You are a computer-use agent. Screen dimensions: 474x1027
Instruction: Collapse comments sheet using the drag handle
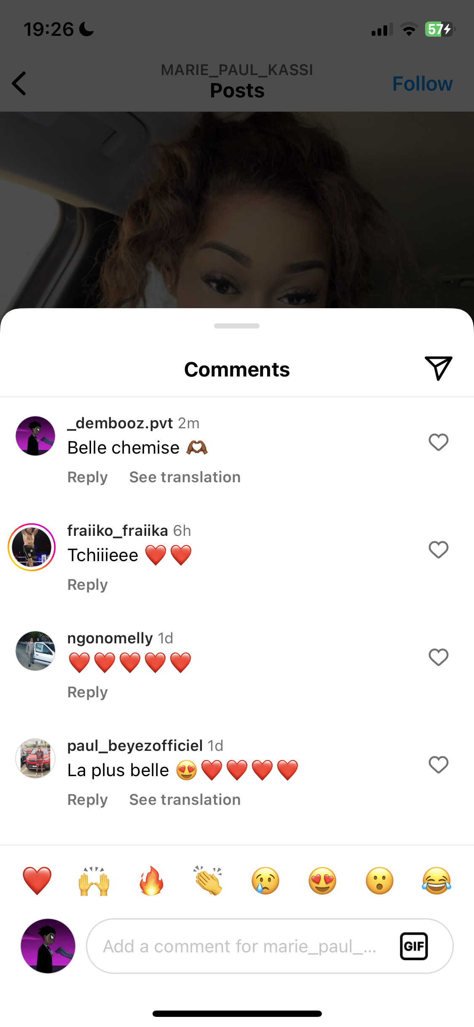click(237, 326)
